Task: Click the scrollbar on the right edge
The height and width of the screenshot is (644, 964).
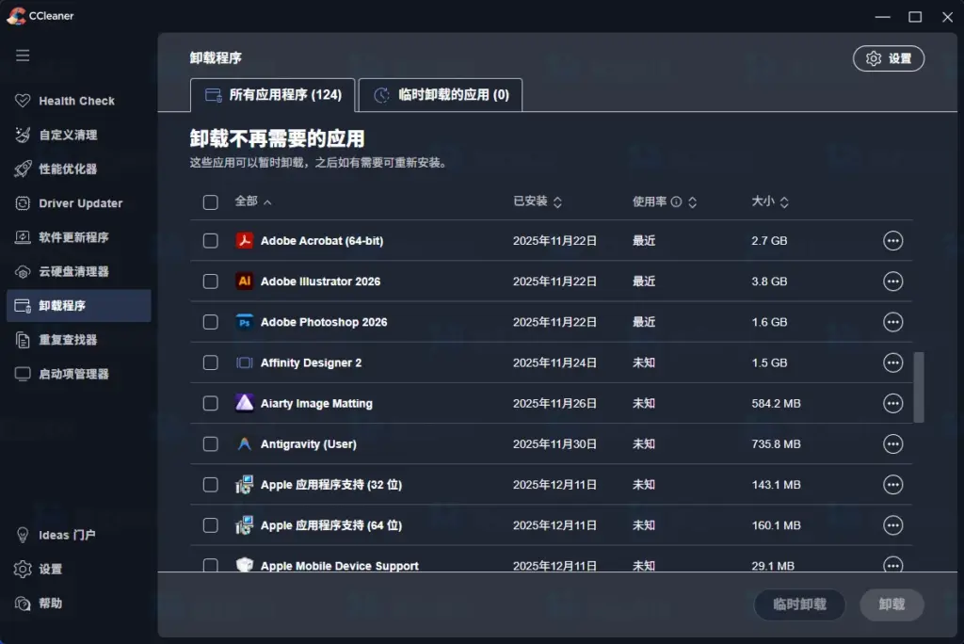Action: pyautogui.click(x=919, y=386)
